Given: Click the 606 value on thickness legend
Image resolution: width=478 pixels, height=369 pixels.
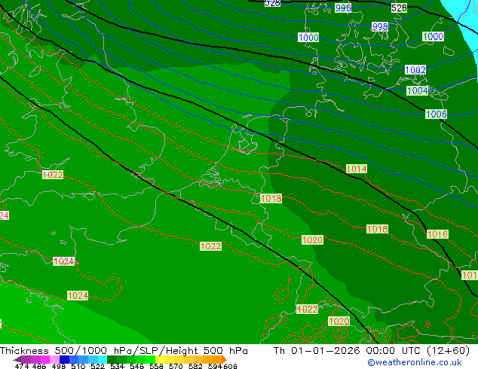Looking at the screenshot, I should 230,367.
